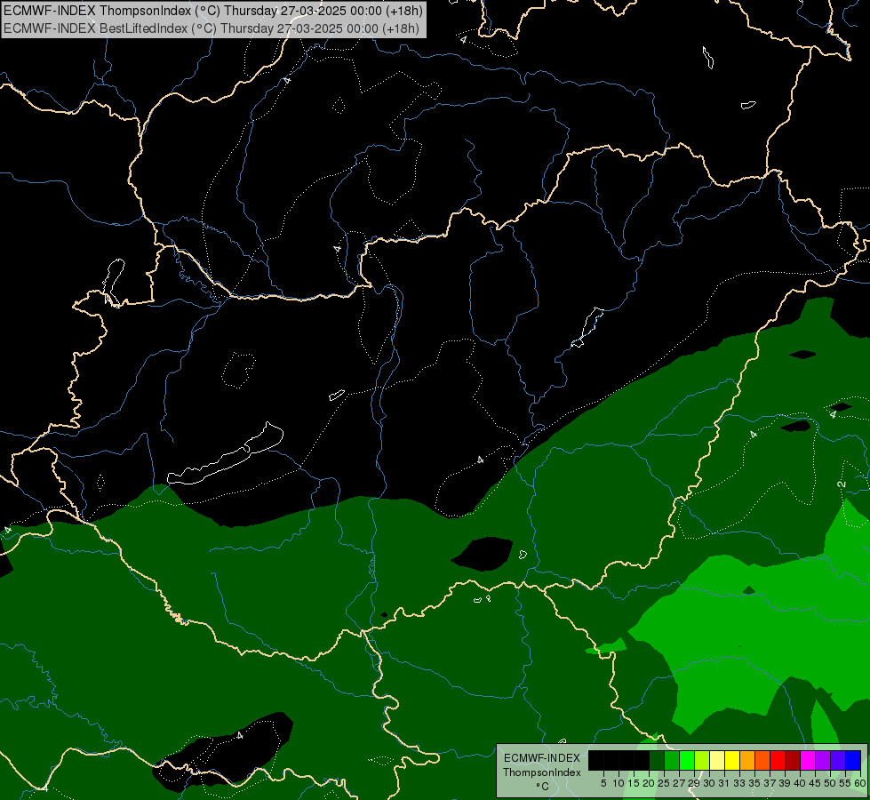Select the violet 50–55 legend swatch
870x800 pixels.
(x=838, y=760)
